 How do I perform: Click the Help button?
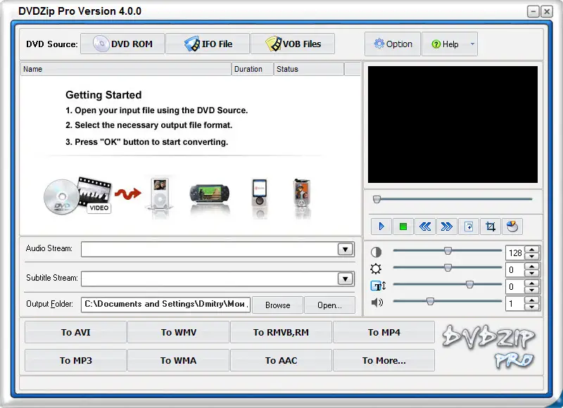[x=445, y=44]
